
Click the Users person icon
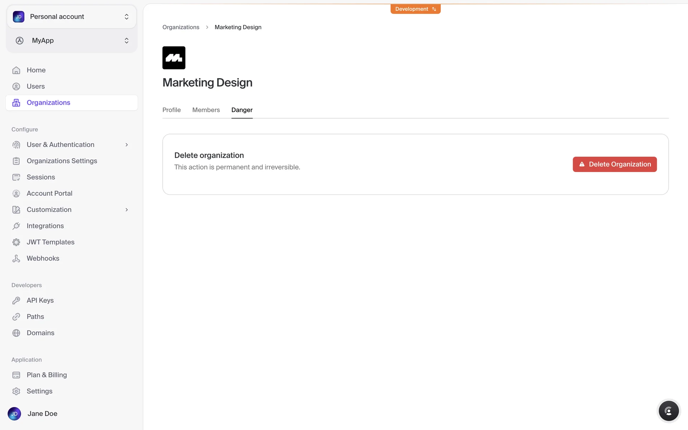pyautogui.click(x=16, y=86)
